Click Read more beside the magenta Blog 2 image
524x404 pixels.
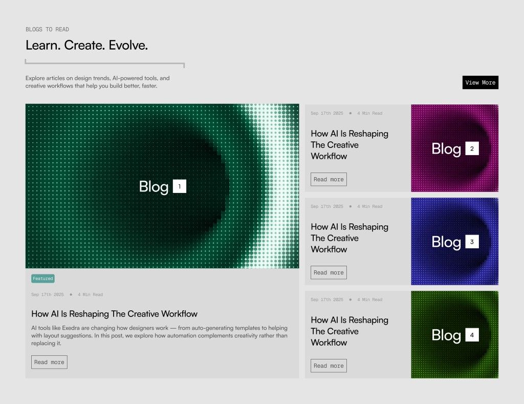pyautogui.click(x=329, y=179)
